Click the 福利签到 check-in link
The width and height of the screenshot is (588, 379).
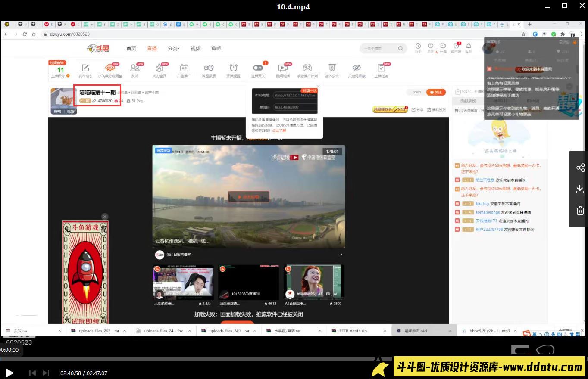coord(436,110)
